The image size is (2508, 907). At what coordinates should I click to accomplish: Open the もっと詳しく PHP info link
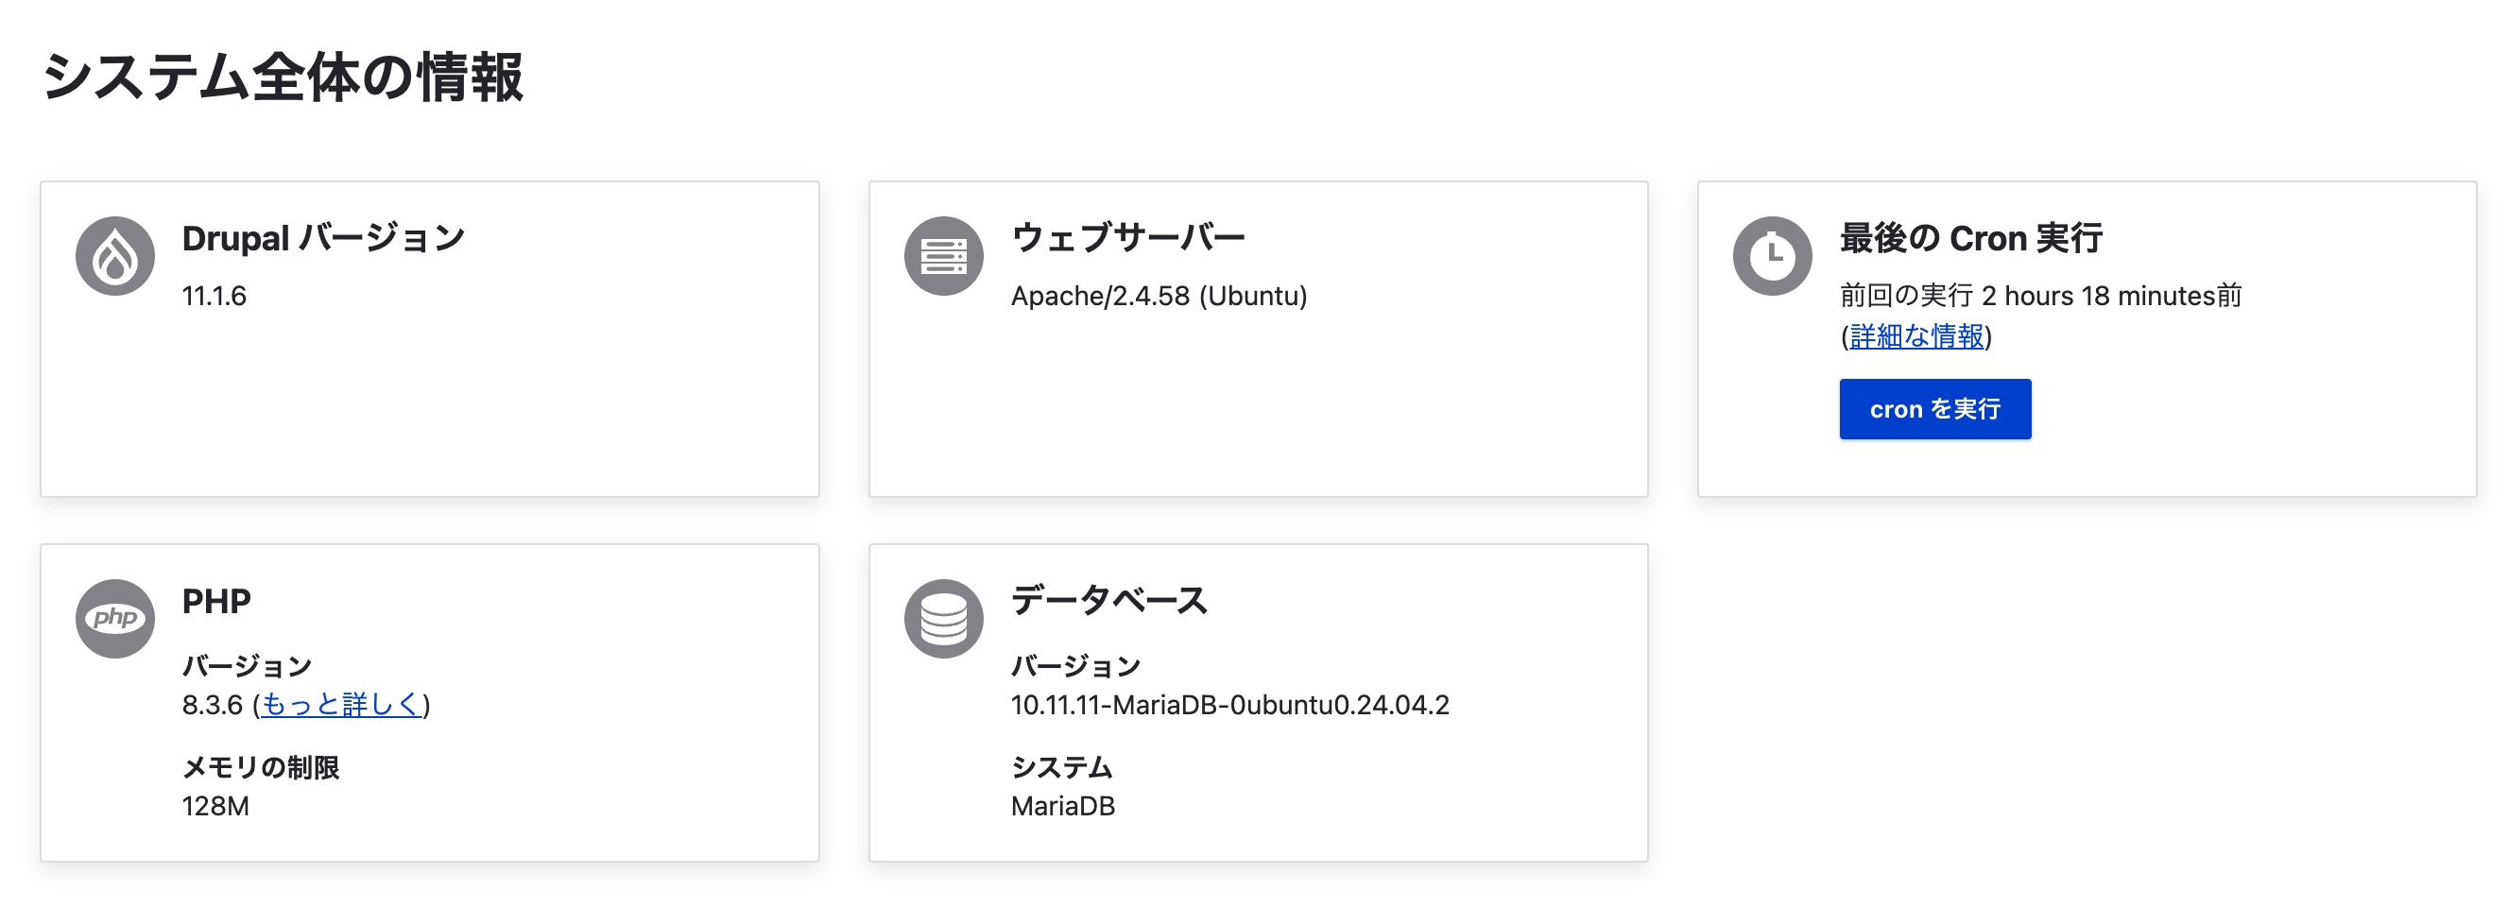[x=341, y=705]
